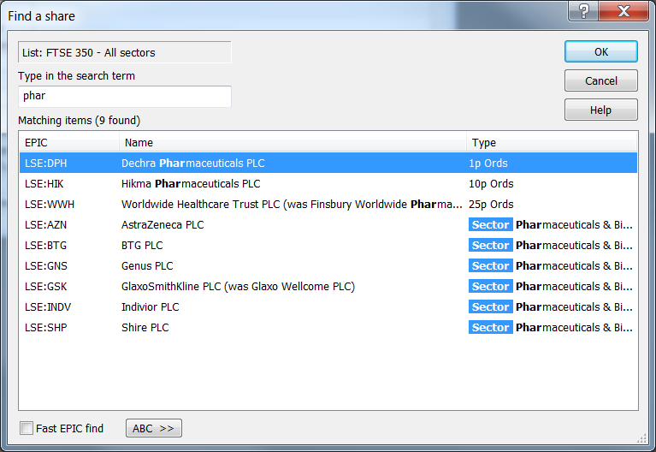
Task: Select the Hikma Pharmaceuticals PLC row
Action: pos(328,183)
